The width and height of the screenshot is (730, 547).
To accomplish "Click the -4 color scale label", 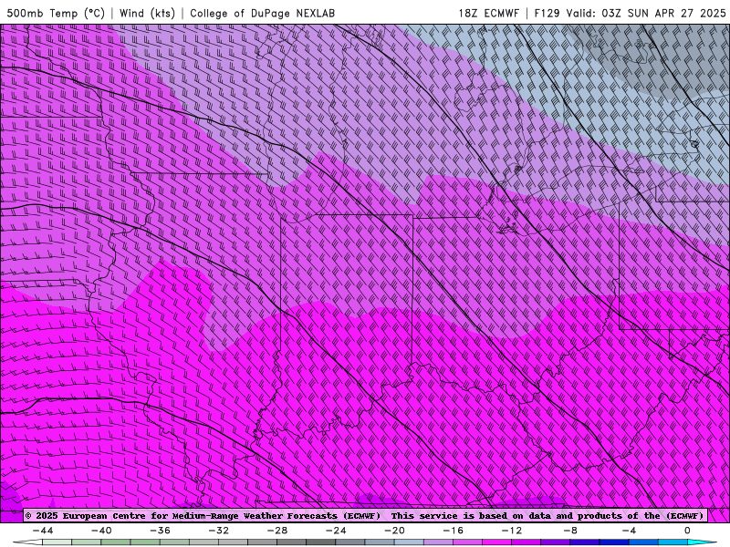I will [x=629, y=531].
